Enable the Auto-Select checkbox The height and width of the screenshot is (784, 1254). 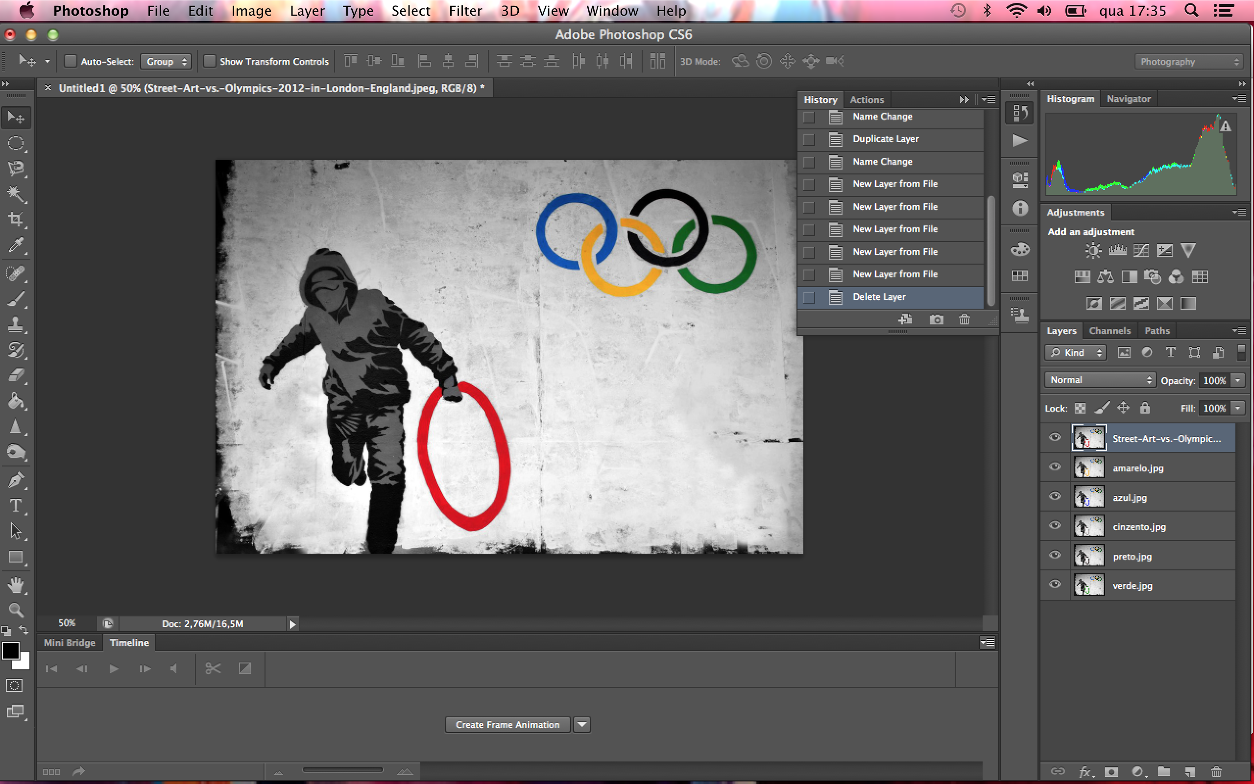pos(70,61)
